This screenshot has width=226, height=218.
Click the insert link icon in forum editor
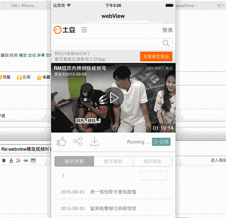tap(26, 160)
